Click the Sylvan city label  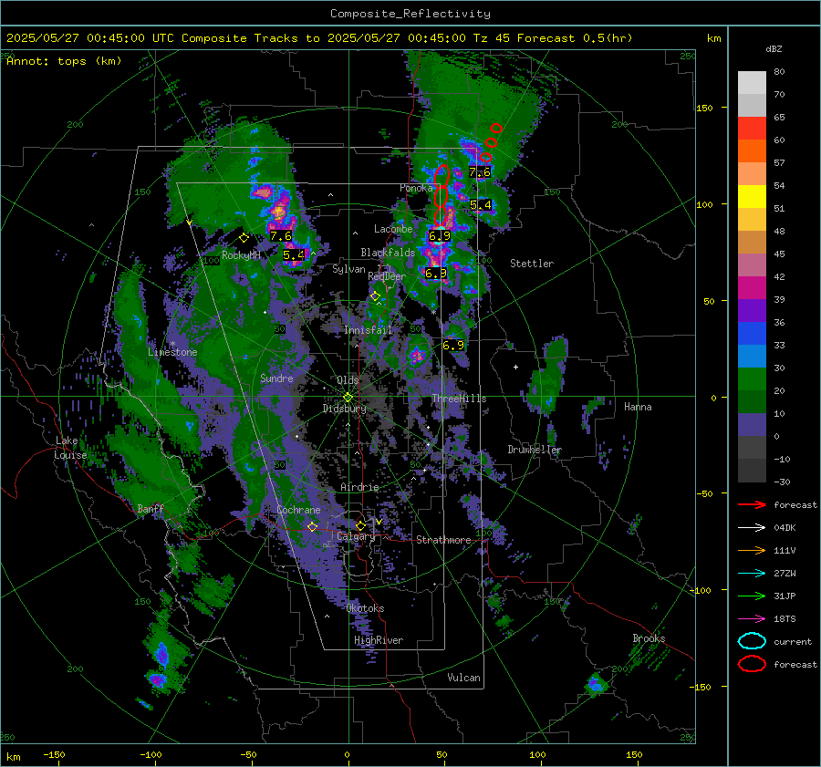(348, 269)
